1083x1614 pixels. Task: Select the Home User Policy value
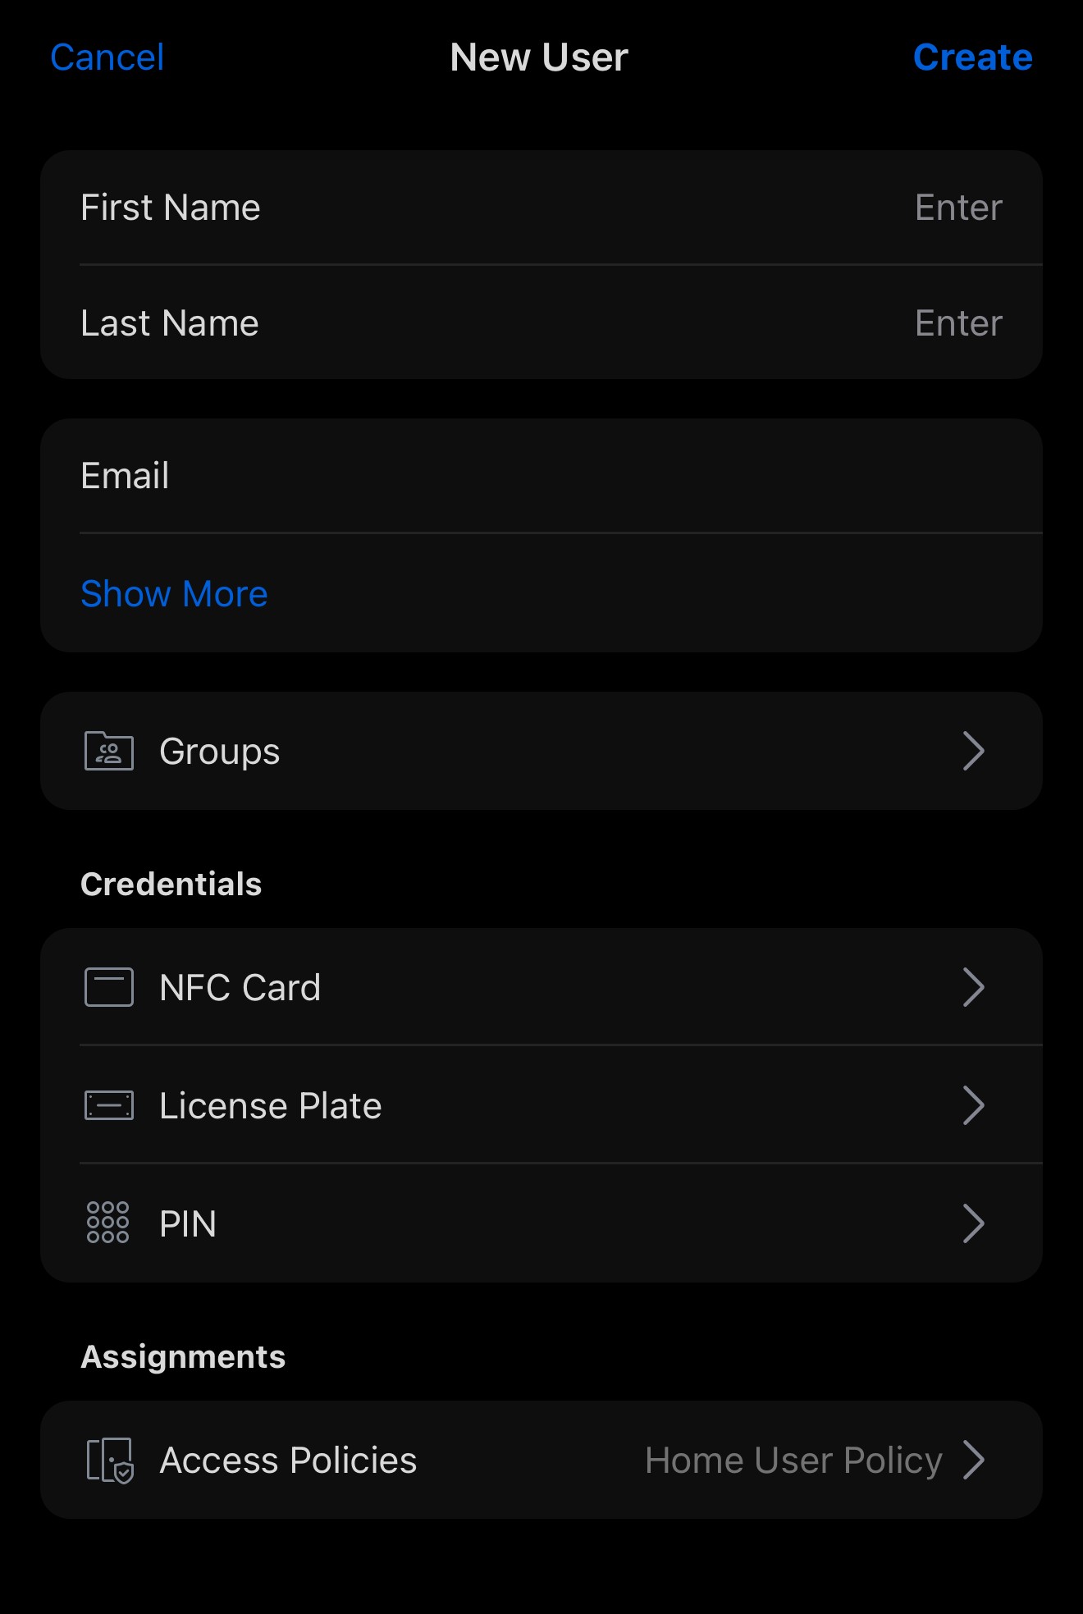click(x=793, y=1461)
